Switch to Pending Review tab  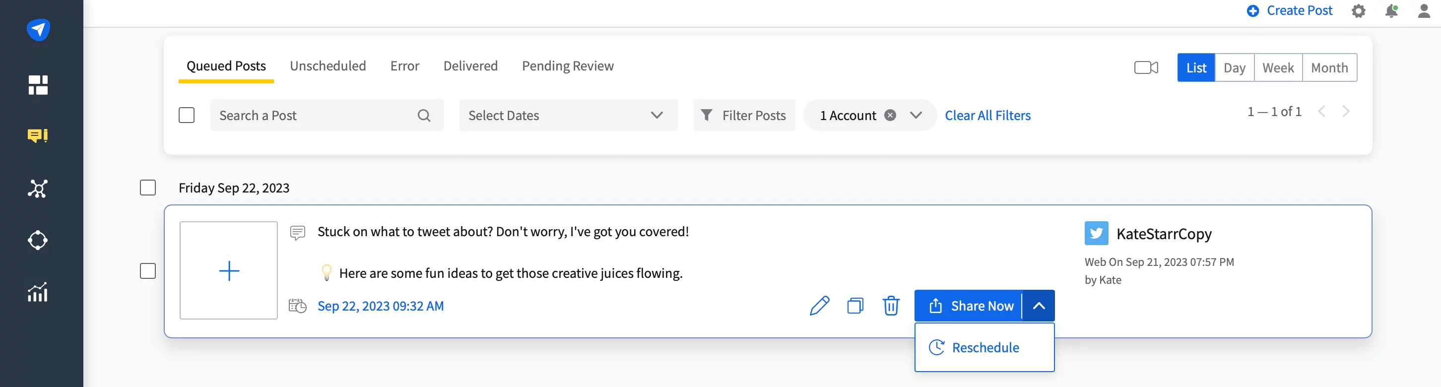click(568, 66)
